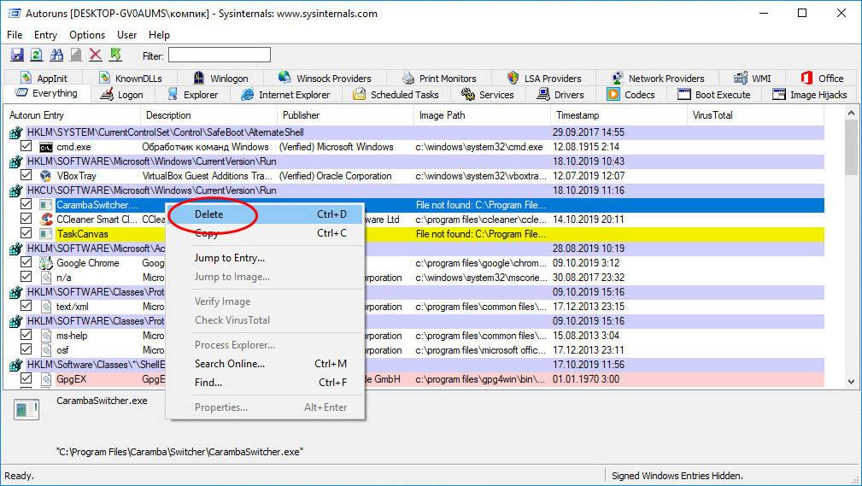Open the Entry menu
This screenshot has height=486, width=862.
coord(45,35)
